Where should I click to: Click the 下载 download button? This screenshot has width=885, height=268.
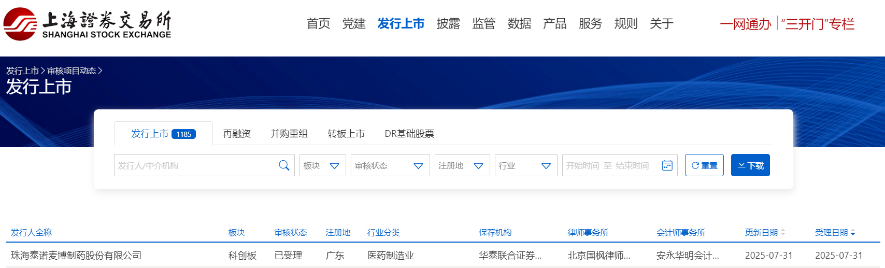tap(750, 165)
